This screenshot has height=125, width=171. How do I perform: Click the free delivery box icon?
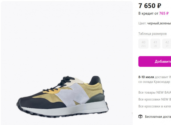pyautogui.click(x=140, y=116)
